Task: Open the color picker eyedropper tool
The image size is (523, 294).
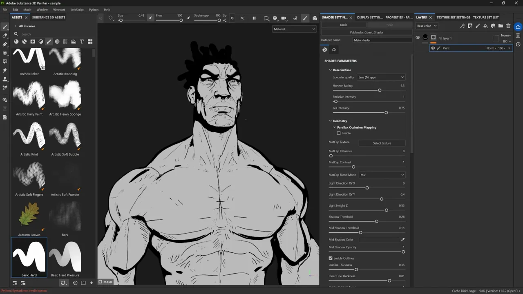Action: click(5, 88)
